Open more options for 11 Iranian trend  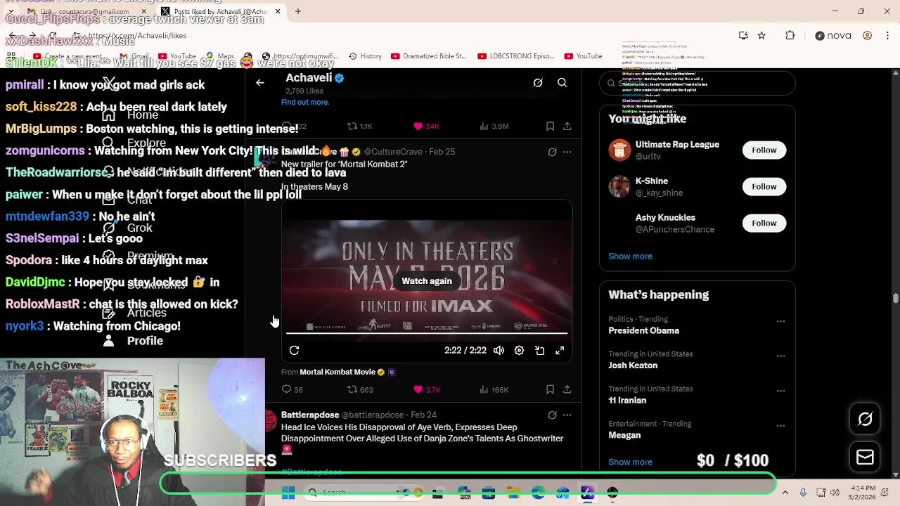(x=780, y=391)
